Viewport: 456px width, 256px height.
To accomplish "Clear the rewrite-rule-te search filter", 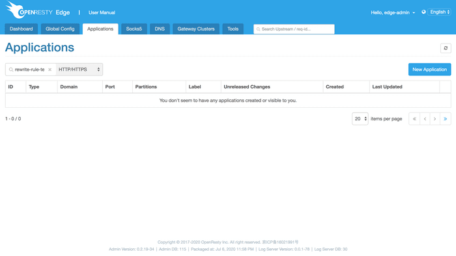I will coord(50,70).
